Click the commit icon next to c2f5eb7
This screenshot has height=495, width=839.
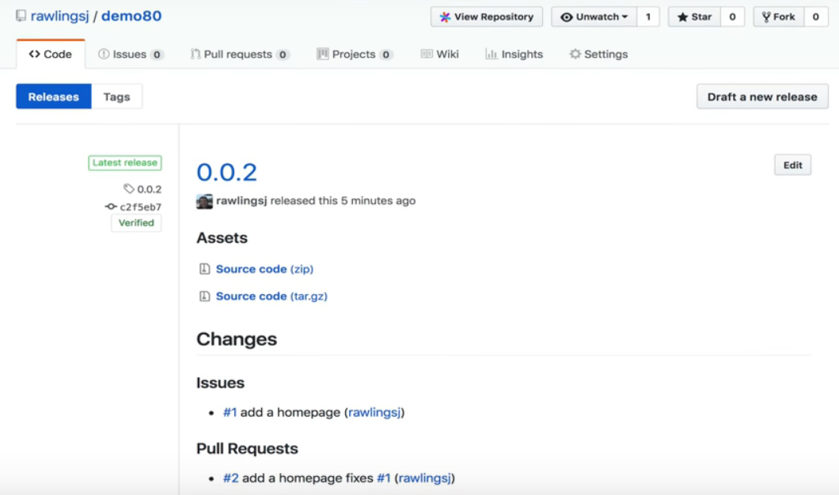tap(111, 206)
